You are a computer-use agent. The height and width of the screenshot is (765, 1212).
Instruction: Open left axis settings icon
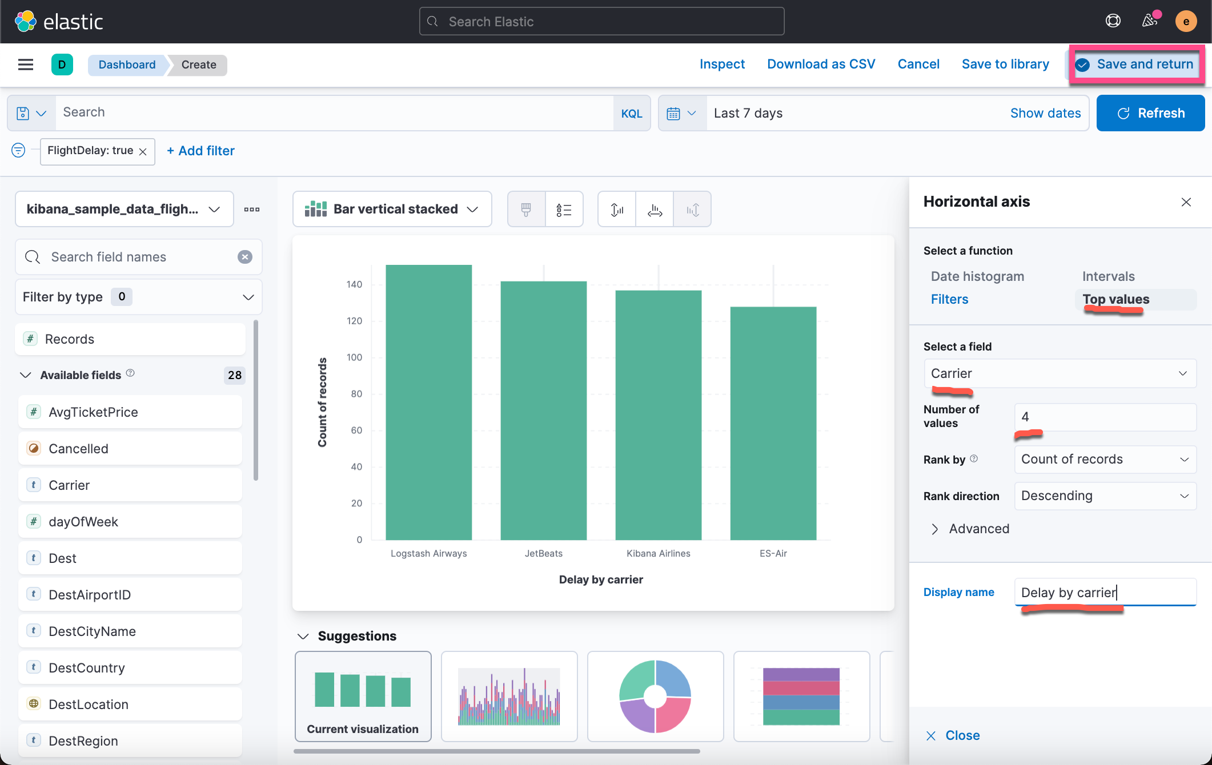[x=617, y=210]
